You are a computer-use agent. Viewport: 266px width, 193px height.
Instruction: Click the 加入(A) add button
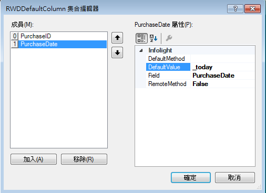pos(34,159)
